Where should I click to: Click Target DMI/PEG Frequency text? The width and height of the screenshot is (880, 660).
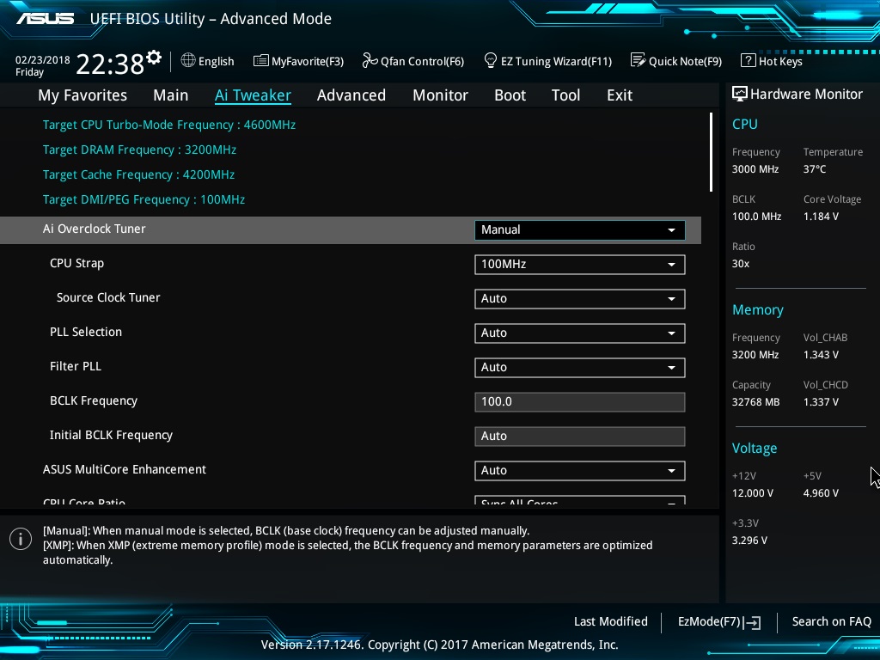click(144, 199)
